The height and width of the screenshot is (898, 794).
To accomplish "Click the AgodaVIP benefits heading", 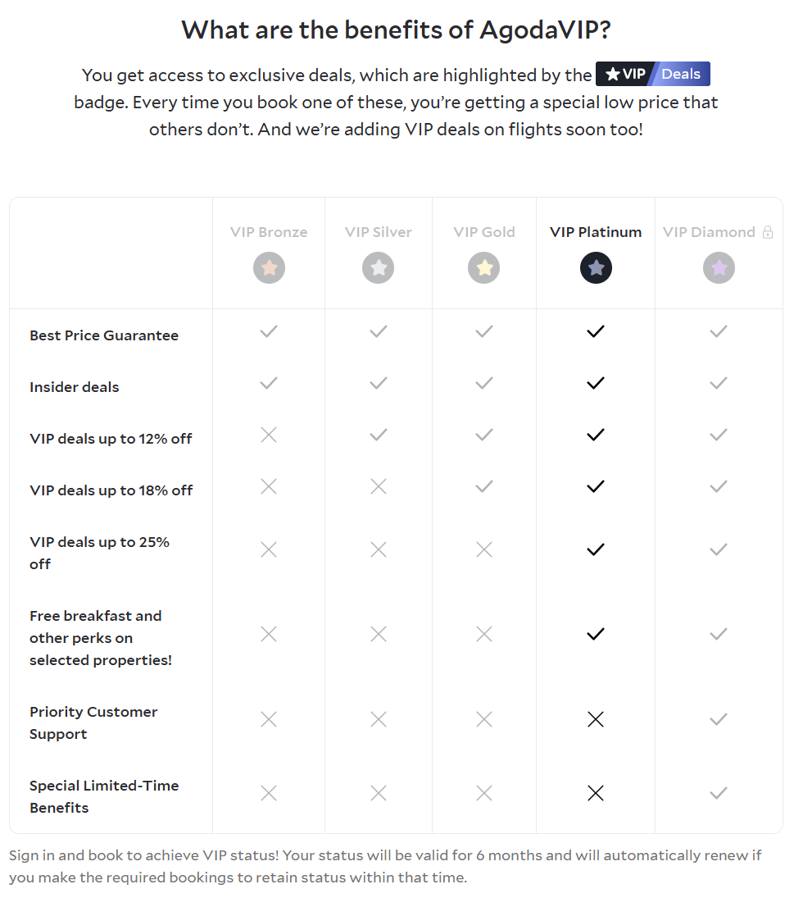I will point(397,30).
